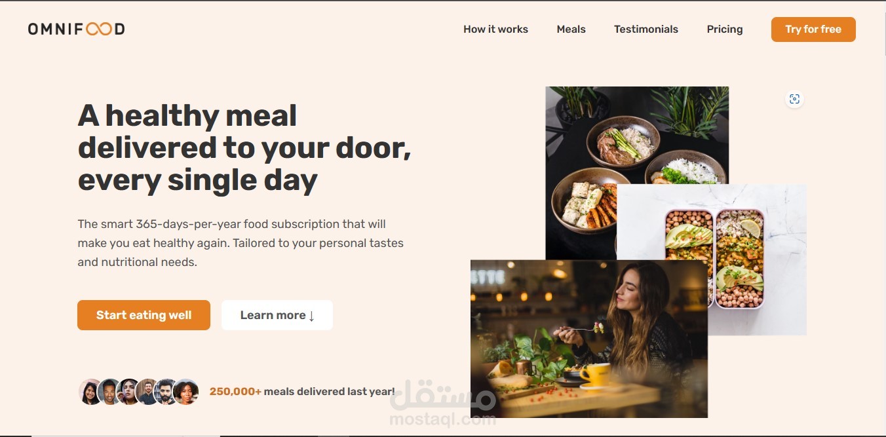886x437 pixels.
Task: Click the Start eating well button
Action: [x=144, y=315]
